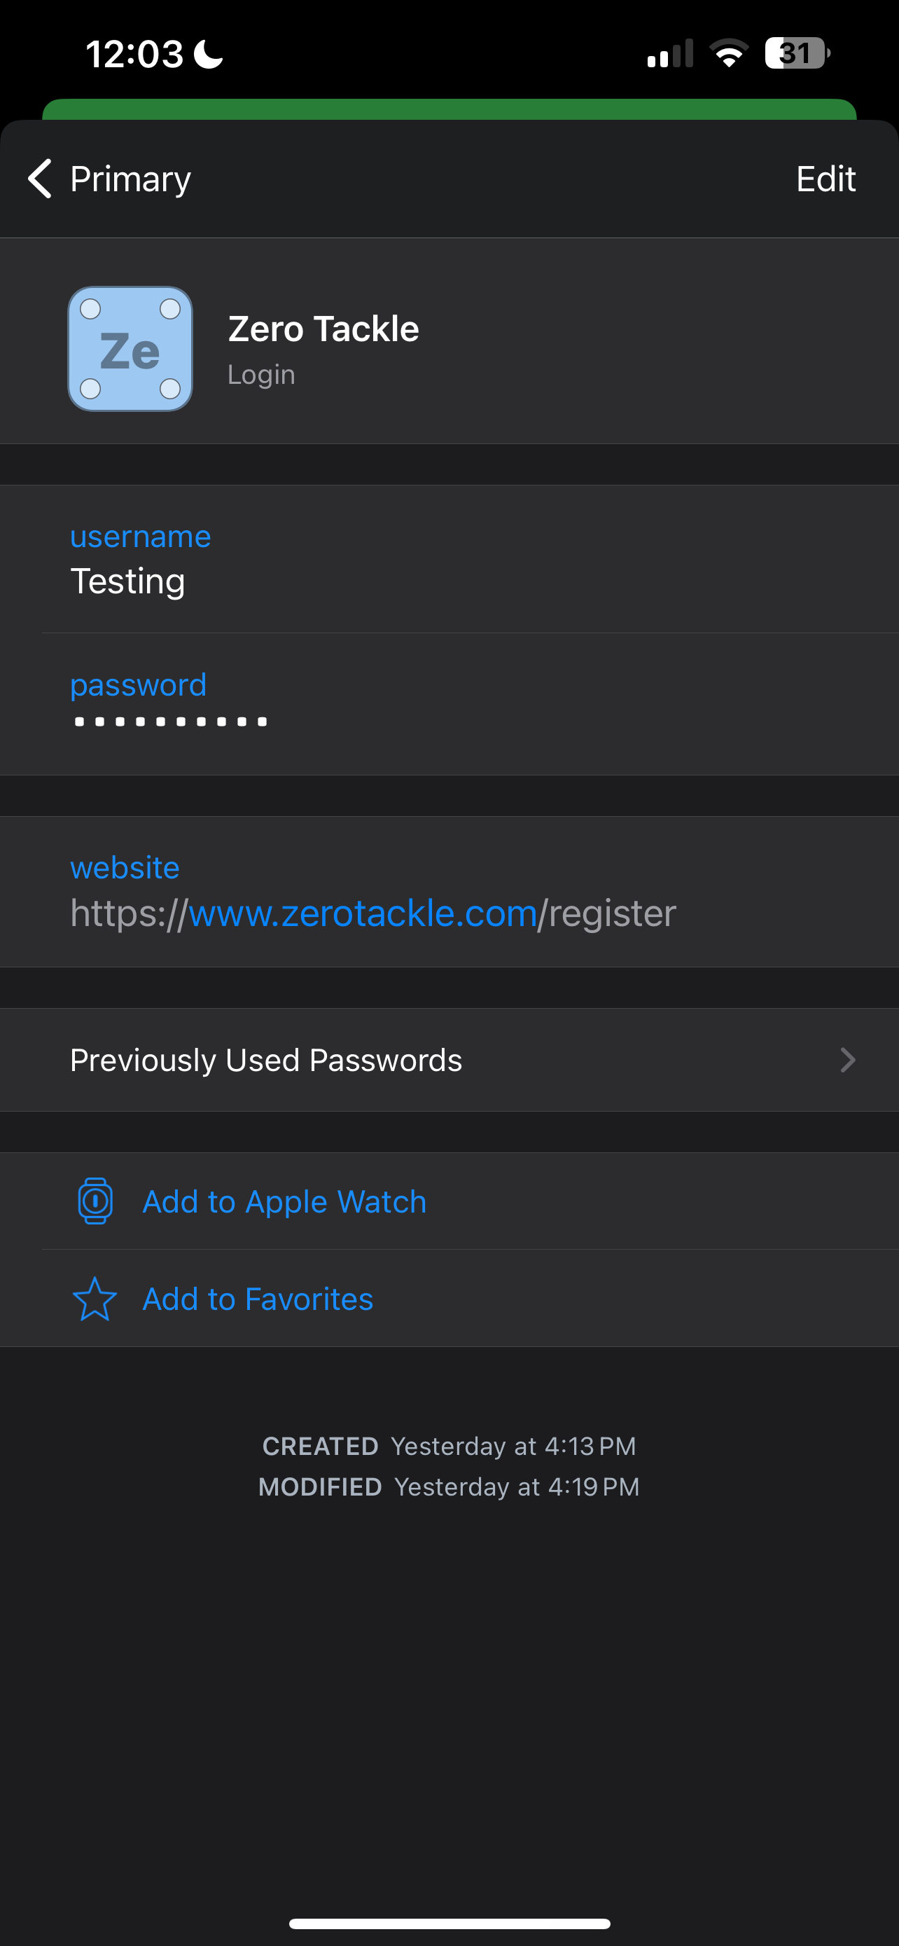Tap the cellular signal bars

[x=669, y=54]
